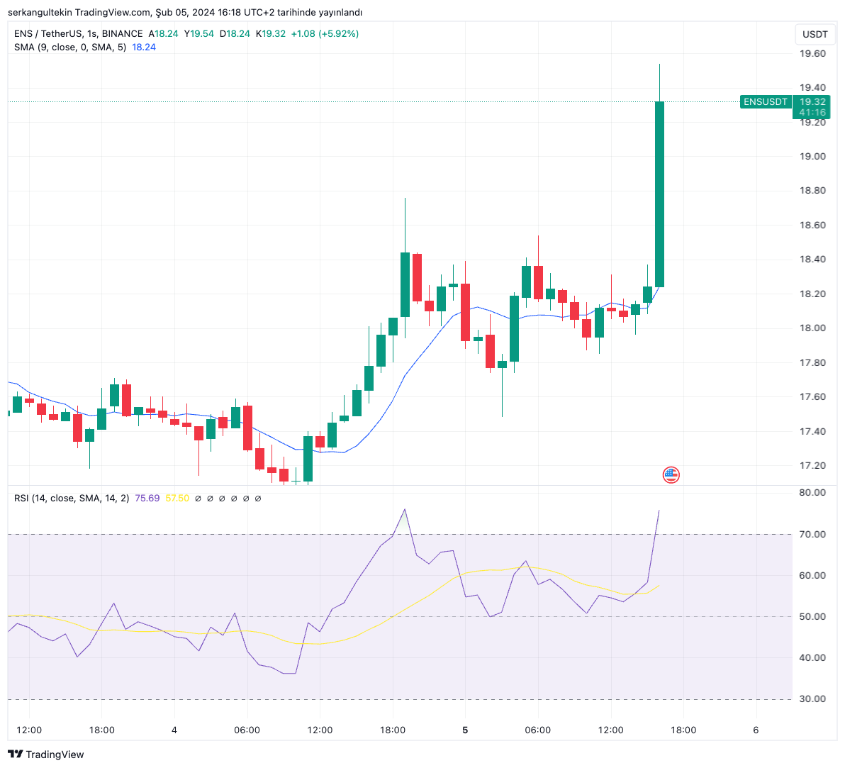Viewport: 845px width, 768px height.
Task: Click the published header text with TradingView.com
Action: click(184, 12)
